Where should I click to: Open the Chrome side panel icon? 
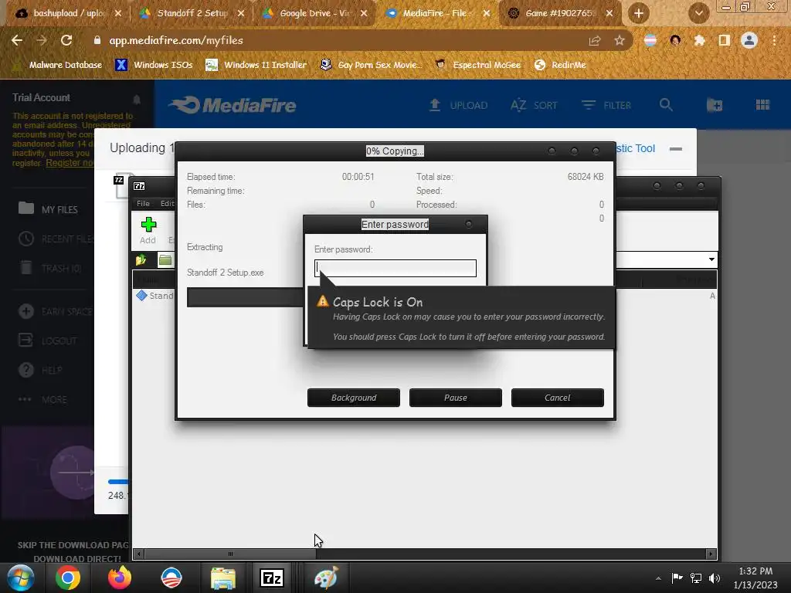point(725,40)
